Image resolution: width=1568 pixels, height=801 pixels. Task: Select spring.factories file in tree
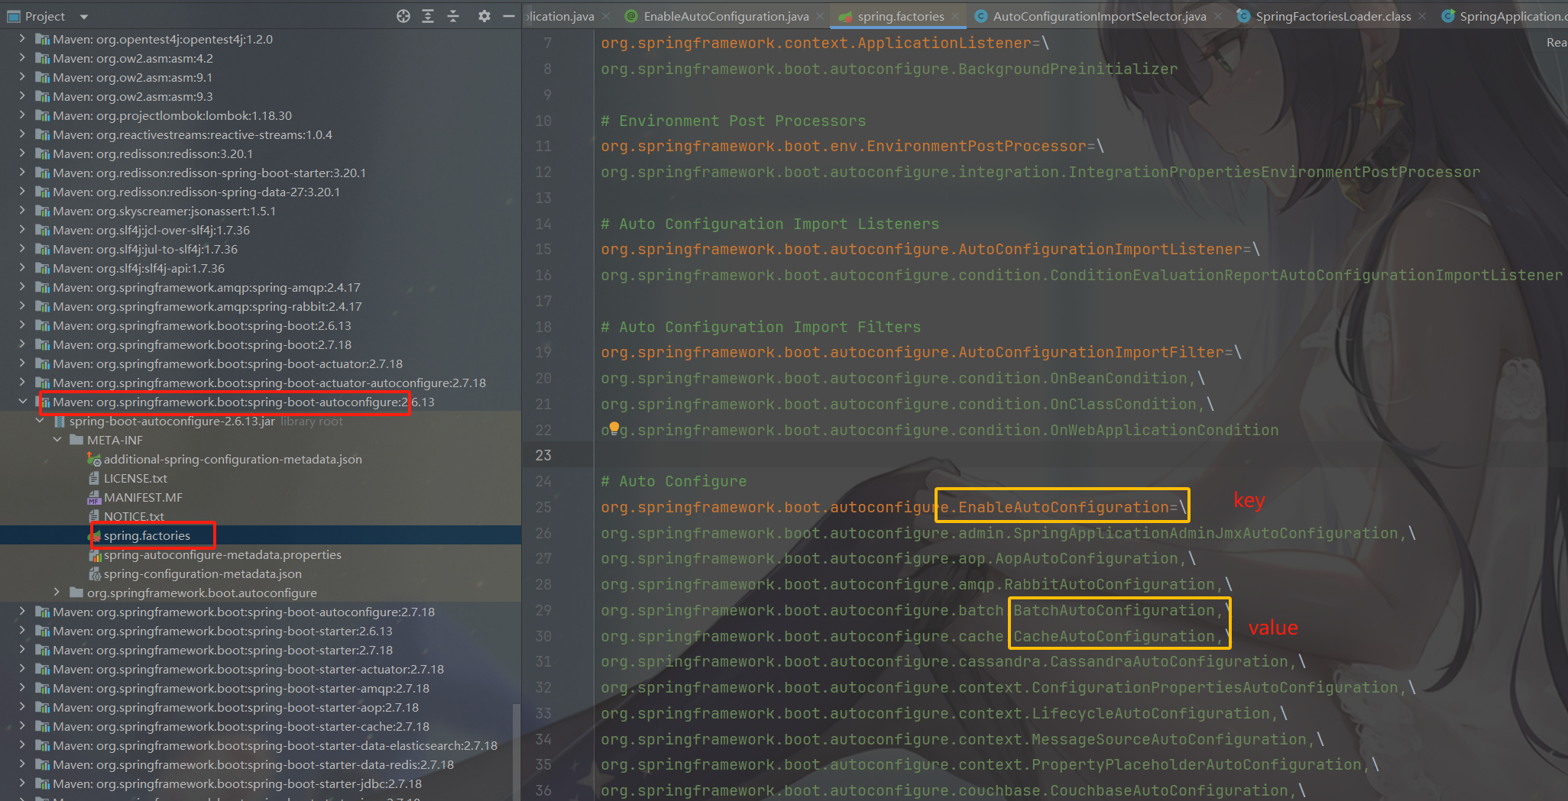click(147, 535)
